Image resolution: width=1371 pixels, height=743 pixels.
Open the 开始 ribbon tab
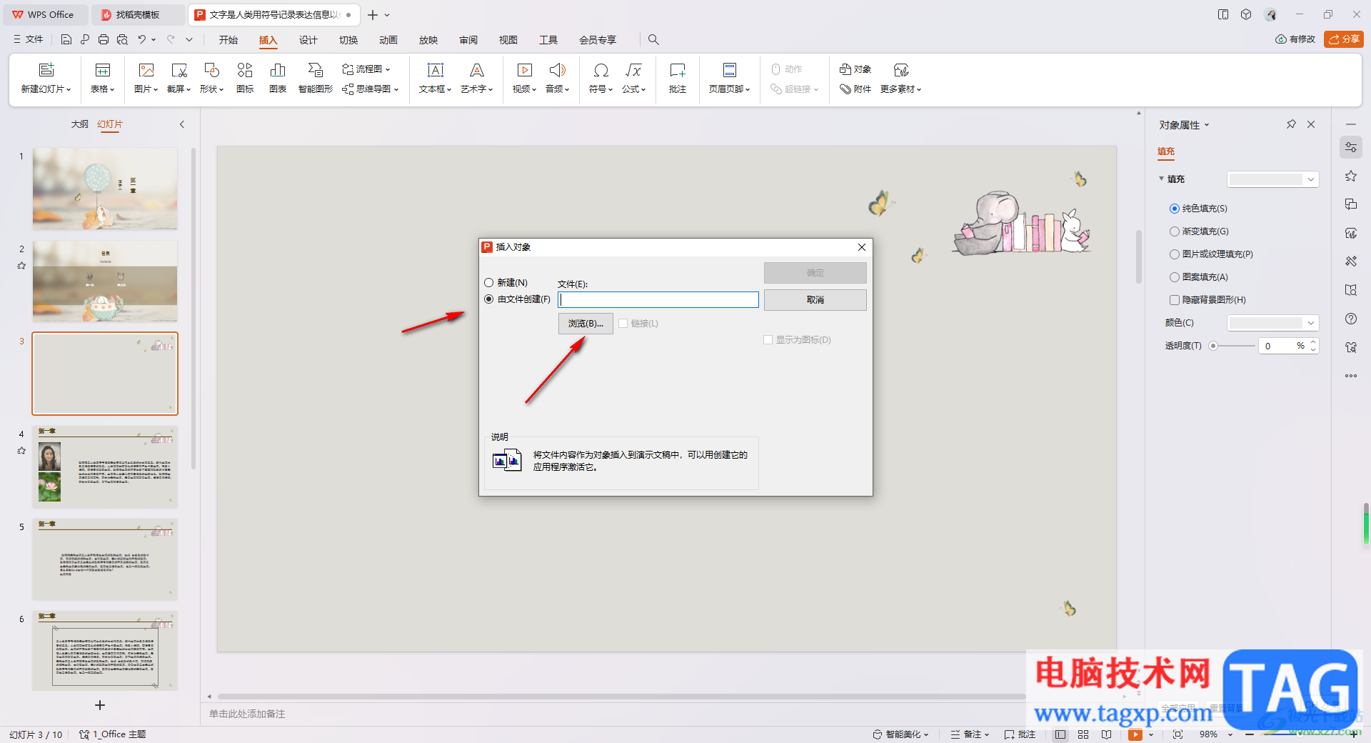tap(228, 40)
